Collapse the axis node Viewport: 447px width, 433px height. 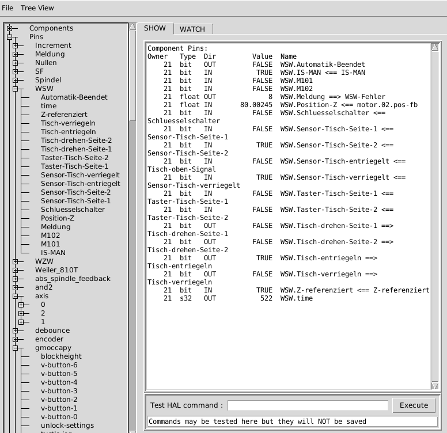(x=15, y=296)
